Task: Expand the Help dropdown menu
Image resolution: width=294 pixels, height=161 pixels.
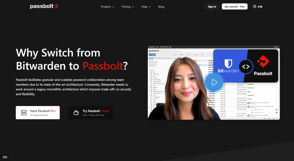Action: tap(146, 7)
